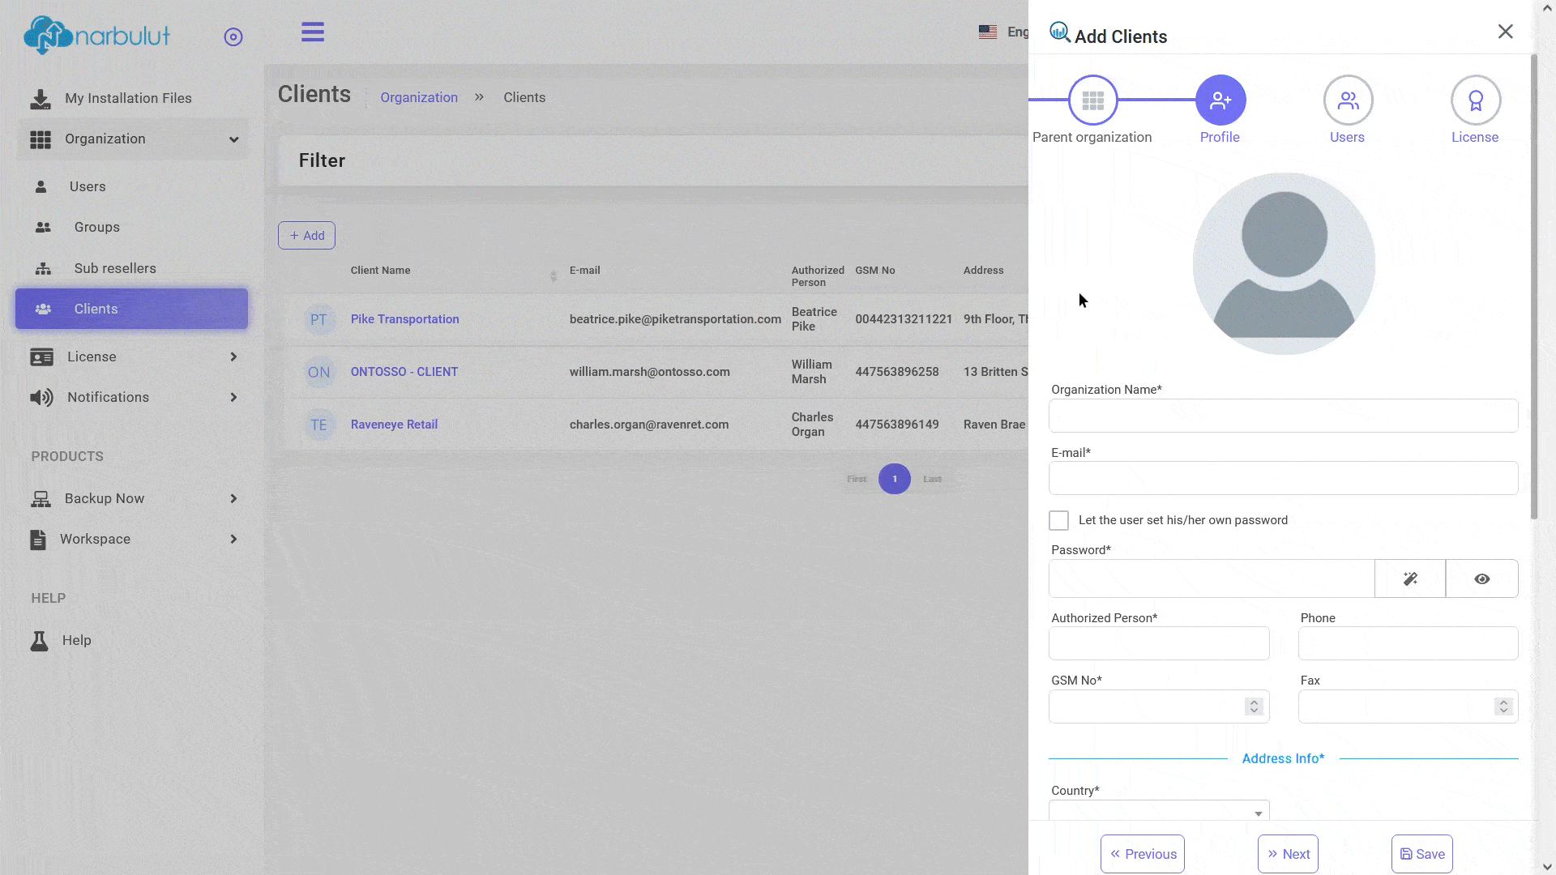Expand the Organization sidebar menu chevron
The image size is (1556, 875).
[x=234, y=139]
